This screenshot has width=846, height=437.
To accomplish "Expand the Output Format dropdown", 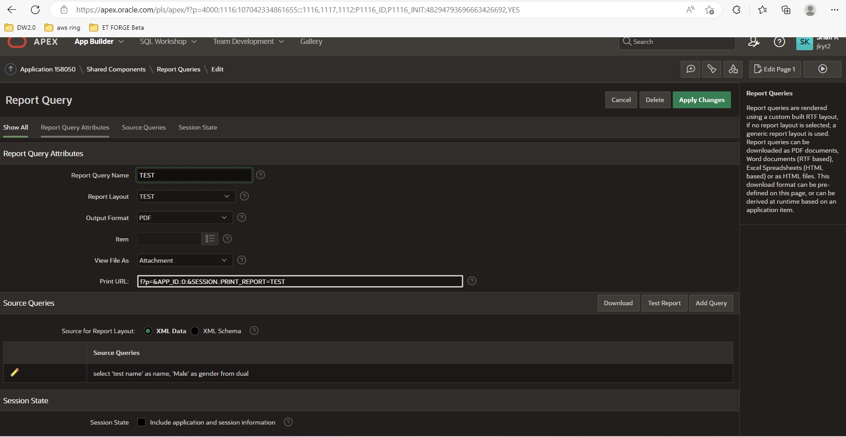I will pyautogui.click(x=185, y=218).
